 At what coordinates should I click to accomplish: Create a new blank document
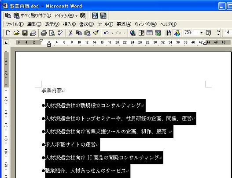click(8, 33)
